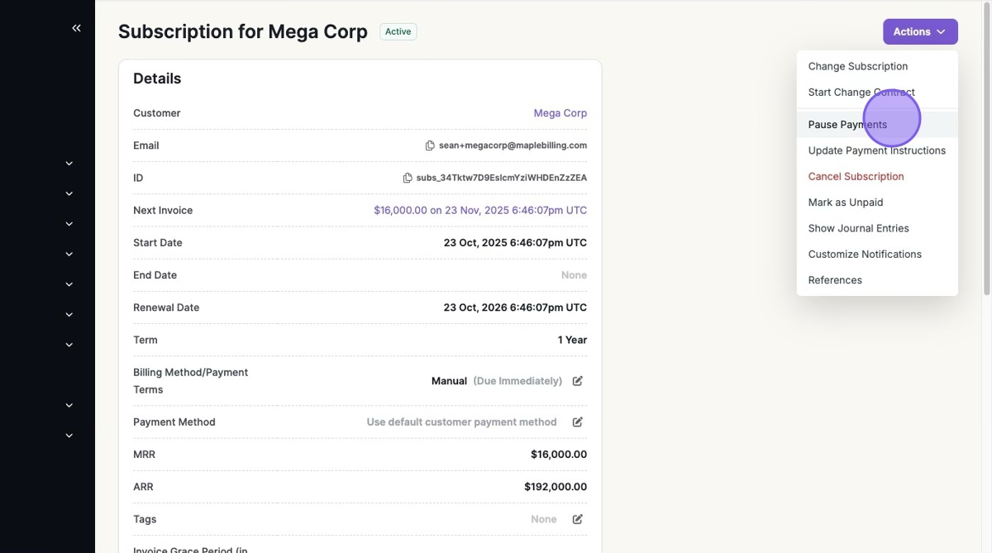The width and height of the screenshot is (992, 553).
Task: Click Cancel Subscription in Actions menu
Action: [856, 176]
